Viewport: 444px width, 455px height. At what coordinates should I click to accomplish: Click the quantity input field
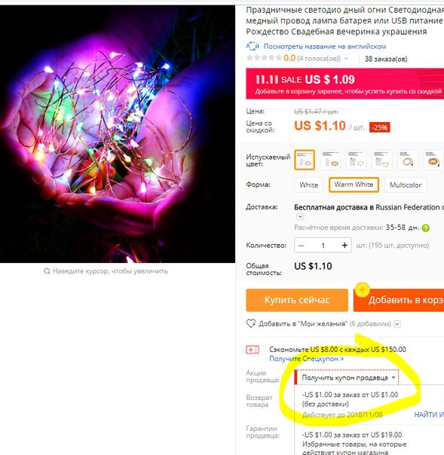point(323,246)
